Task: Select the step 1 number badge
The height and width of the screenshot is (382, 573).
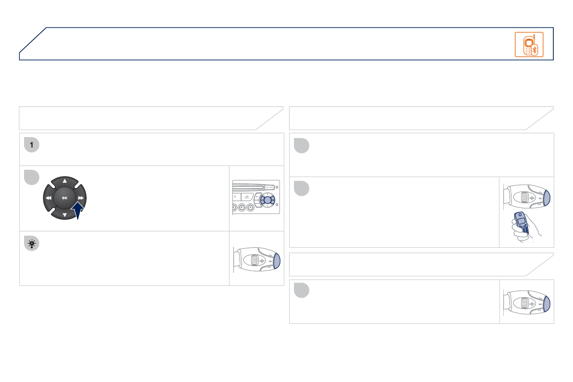Action: [31, 145]
